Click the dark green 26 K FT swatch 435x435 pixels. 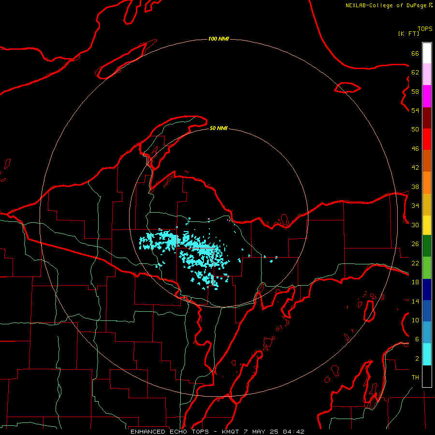427,246
